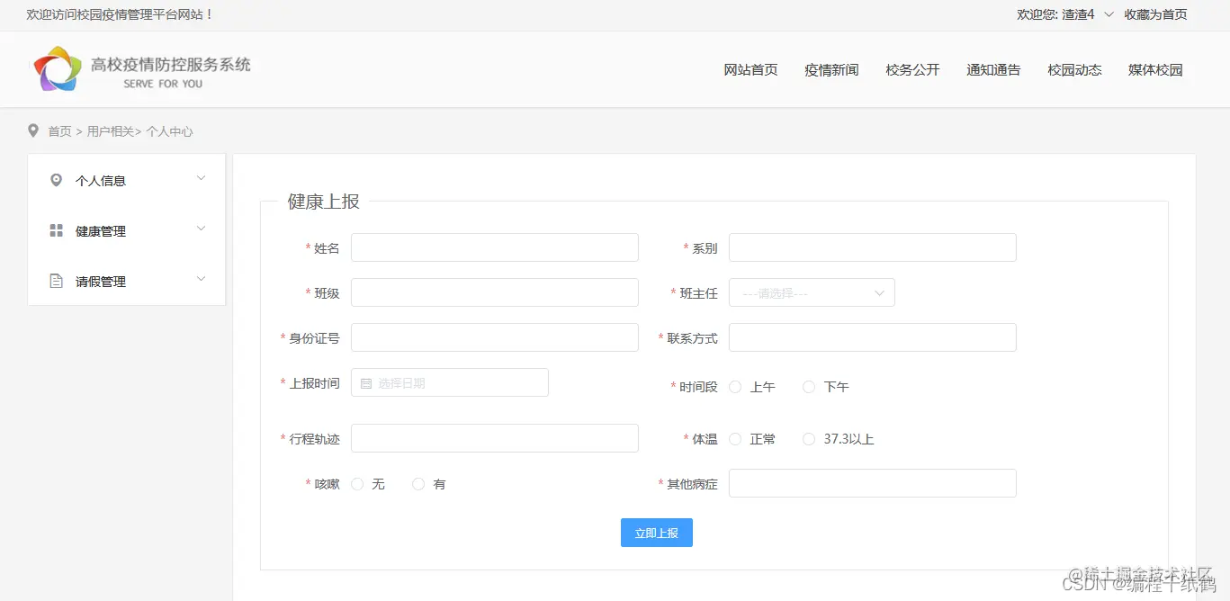
Task: Click the 班级 input field
Action: [495, 292]
